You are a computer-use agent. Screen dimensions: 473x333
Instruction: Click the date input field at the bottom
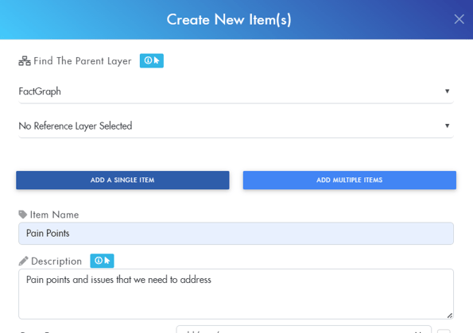(x=304, y=329)
